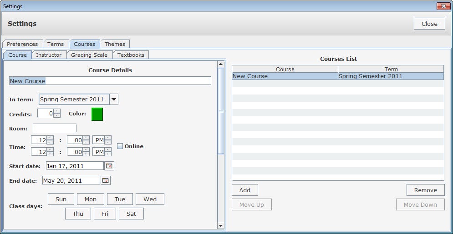
Task: Toggle the Wed class day button
Action: [150, 199]
